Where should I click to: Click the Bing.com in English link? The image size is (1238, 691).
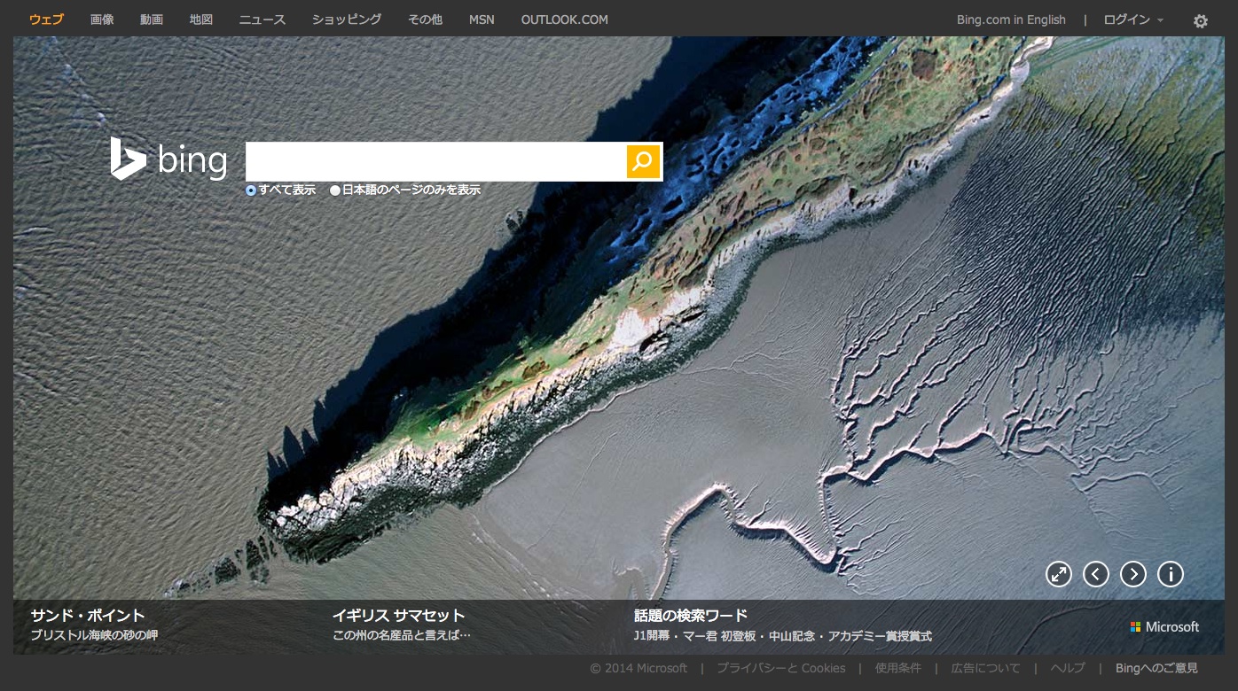1011,19
